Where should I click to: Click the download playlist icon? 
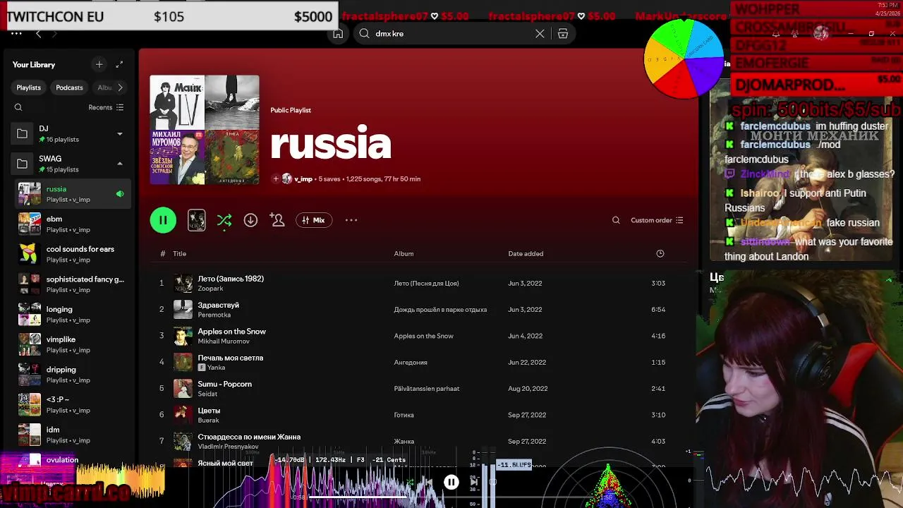pyautogui.click(x=250, y=220)
